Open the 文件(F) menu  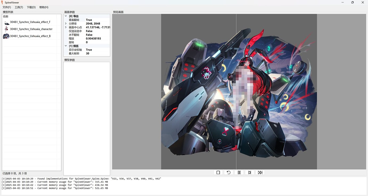point(7,7)
